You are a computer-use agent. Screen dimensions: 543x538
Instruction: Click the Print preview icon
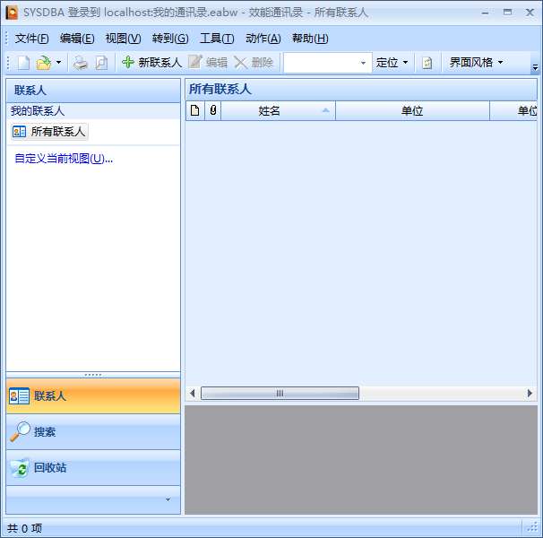click(101, 63)
